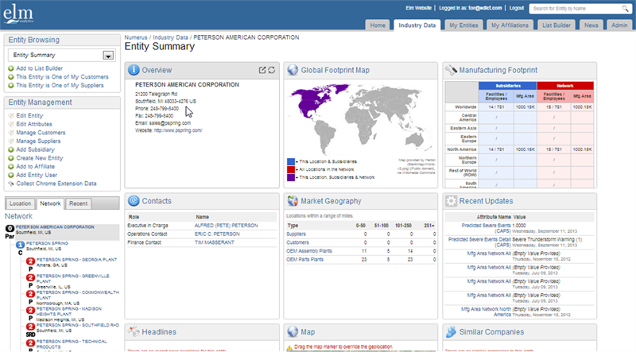Click pencil icon beside Edit Entity
Viewport: 636px width, 352px height.
[11, 116]
